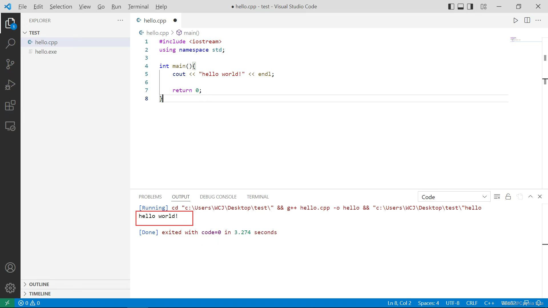
Task: Toggle output scroll lock icon
Action: (x=508, y=197)
